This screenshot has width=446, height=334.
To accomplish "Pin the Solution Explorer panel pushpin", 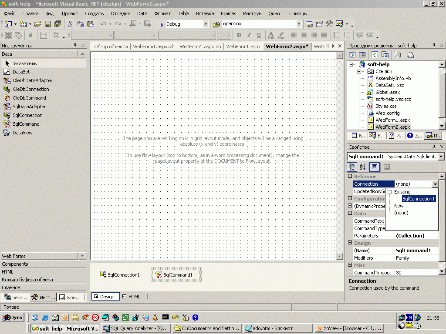I will point(434,45).
